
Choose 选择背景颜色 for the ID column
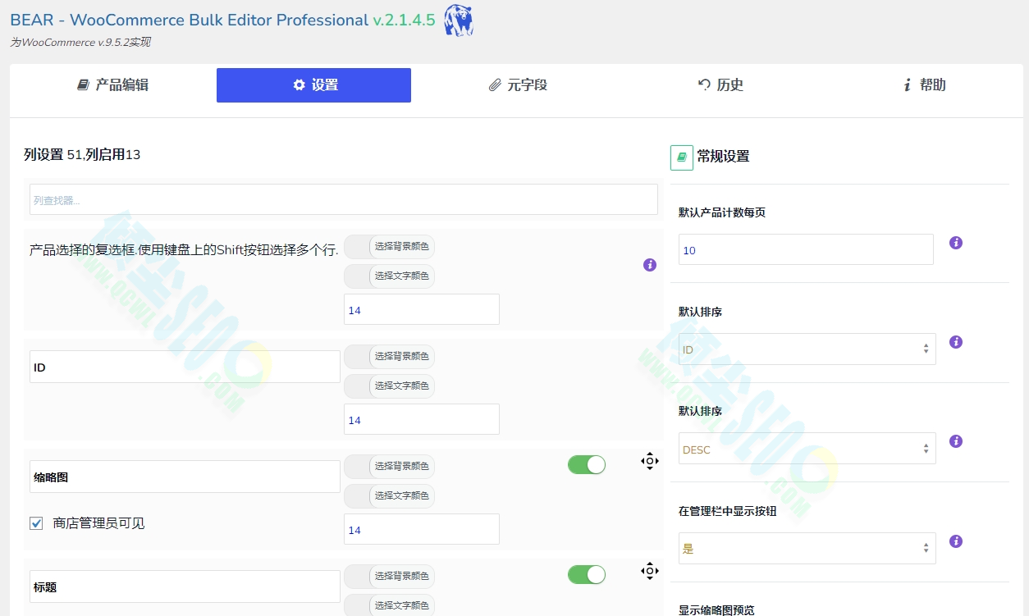pyautogui.click(x=390, y=357)
